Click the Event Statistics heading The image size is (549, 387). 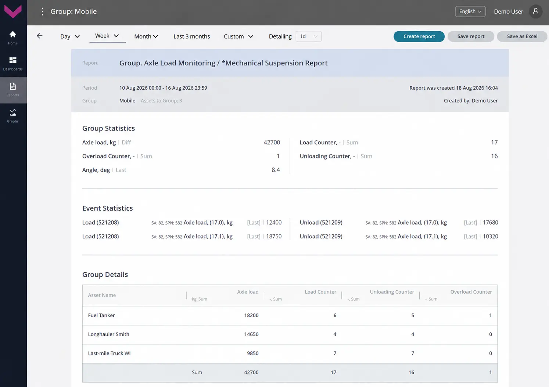(107, 208)
